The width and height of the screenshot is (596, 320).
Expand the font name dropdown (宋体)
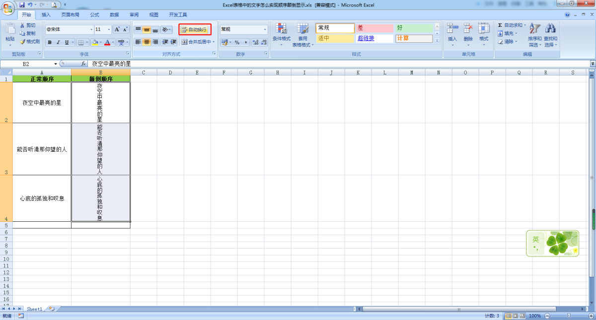tap(91, 29)
